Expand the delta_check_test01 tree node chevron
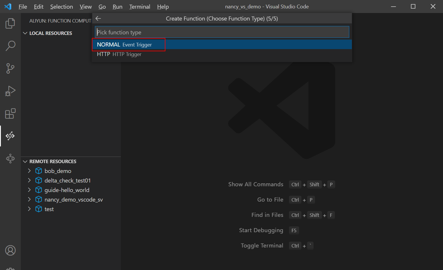The width and height of the screenshot is (443, 270). 29,180
